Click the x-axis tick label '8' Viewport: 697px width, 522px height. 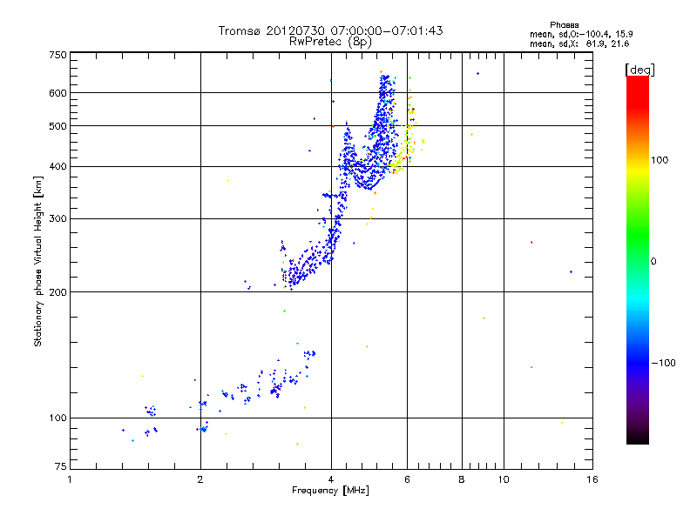(462, 479)
